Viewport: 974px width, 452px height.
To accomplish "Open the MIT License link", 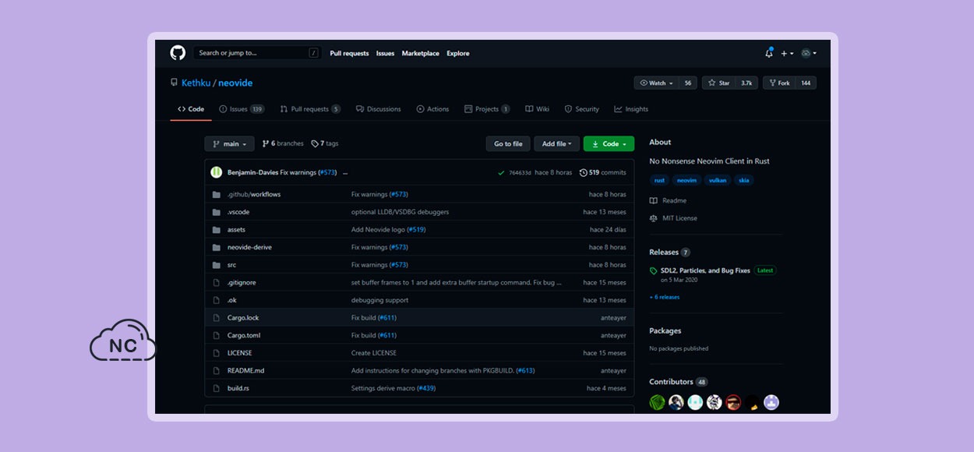I will [674, 218].
